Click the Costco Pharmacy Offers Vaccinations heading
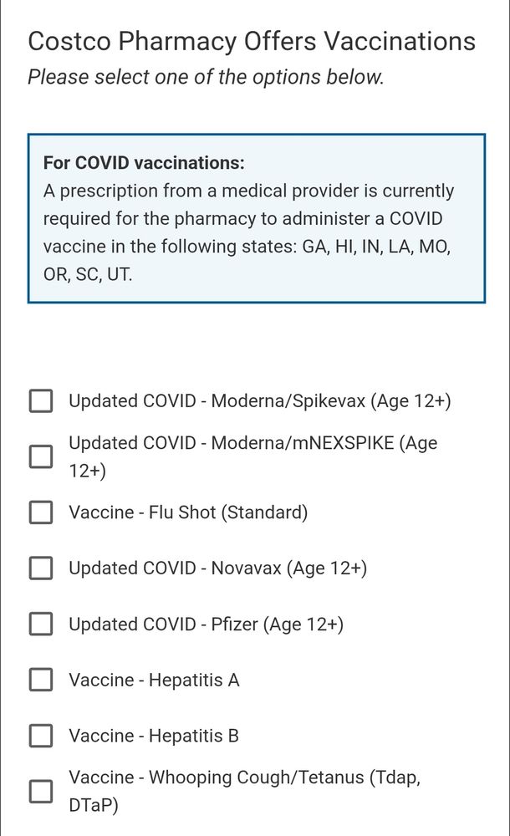 [251, 40]
